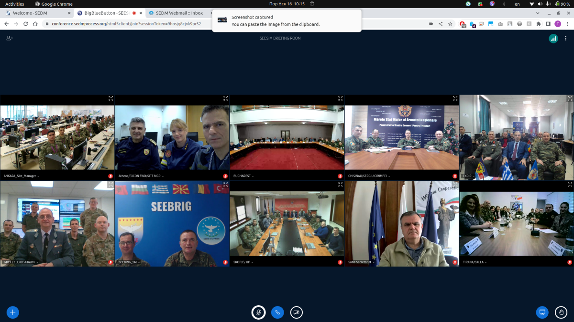
Task: Toggle the presentation display button
Action: coord(542,312)
